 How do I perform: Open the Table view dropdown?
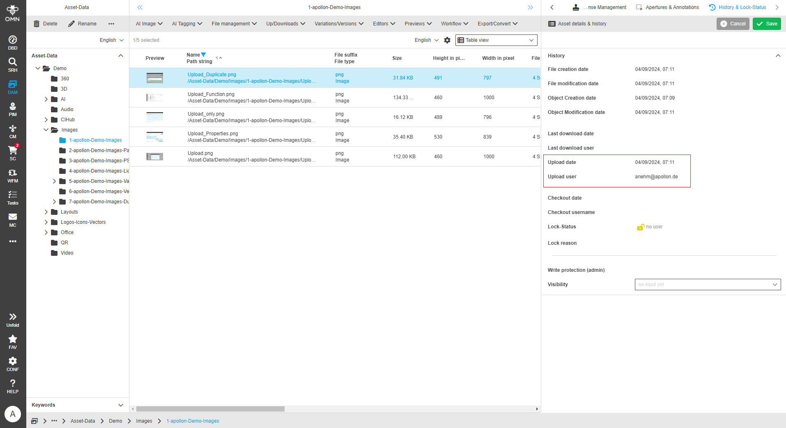[x=496, y=40]
